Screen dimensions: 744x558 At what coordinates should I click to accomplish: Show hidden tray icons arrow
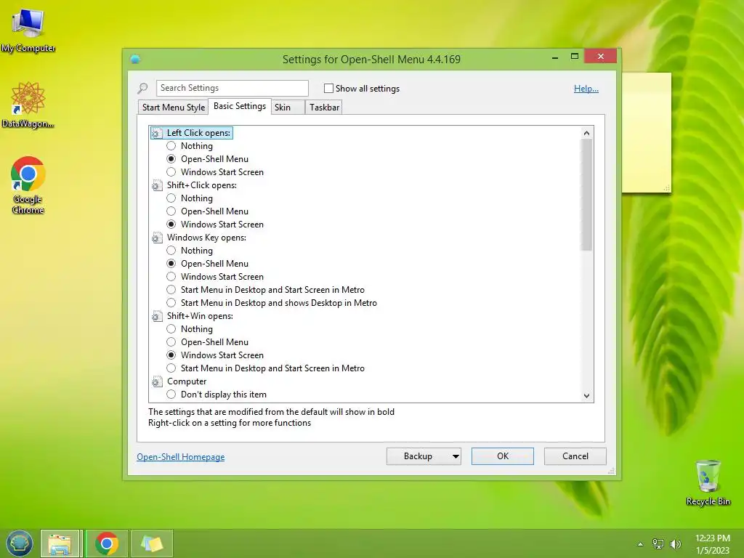[641, 544]
